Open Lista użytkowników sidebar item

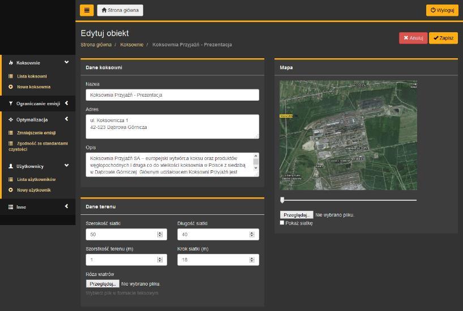(x=36, y=179)
